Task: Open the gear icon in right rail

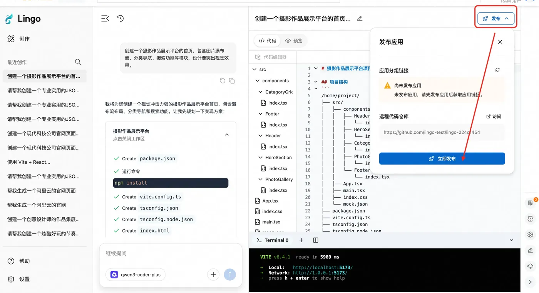Action: coord(530,235)
